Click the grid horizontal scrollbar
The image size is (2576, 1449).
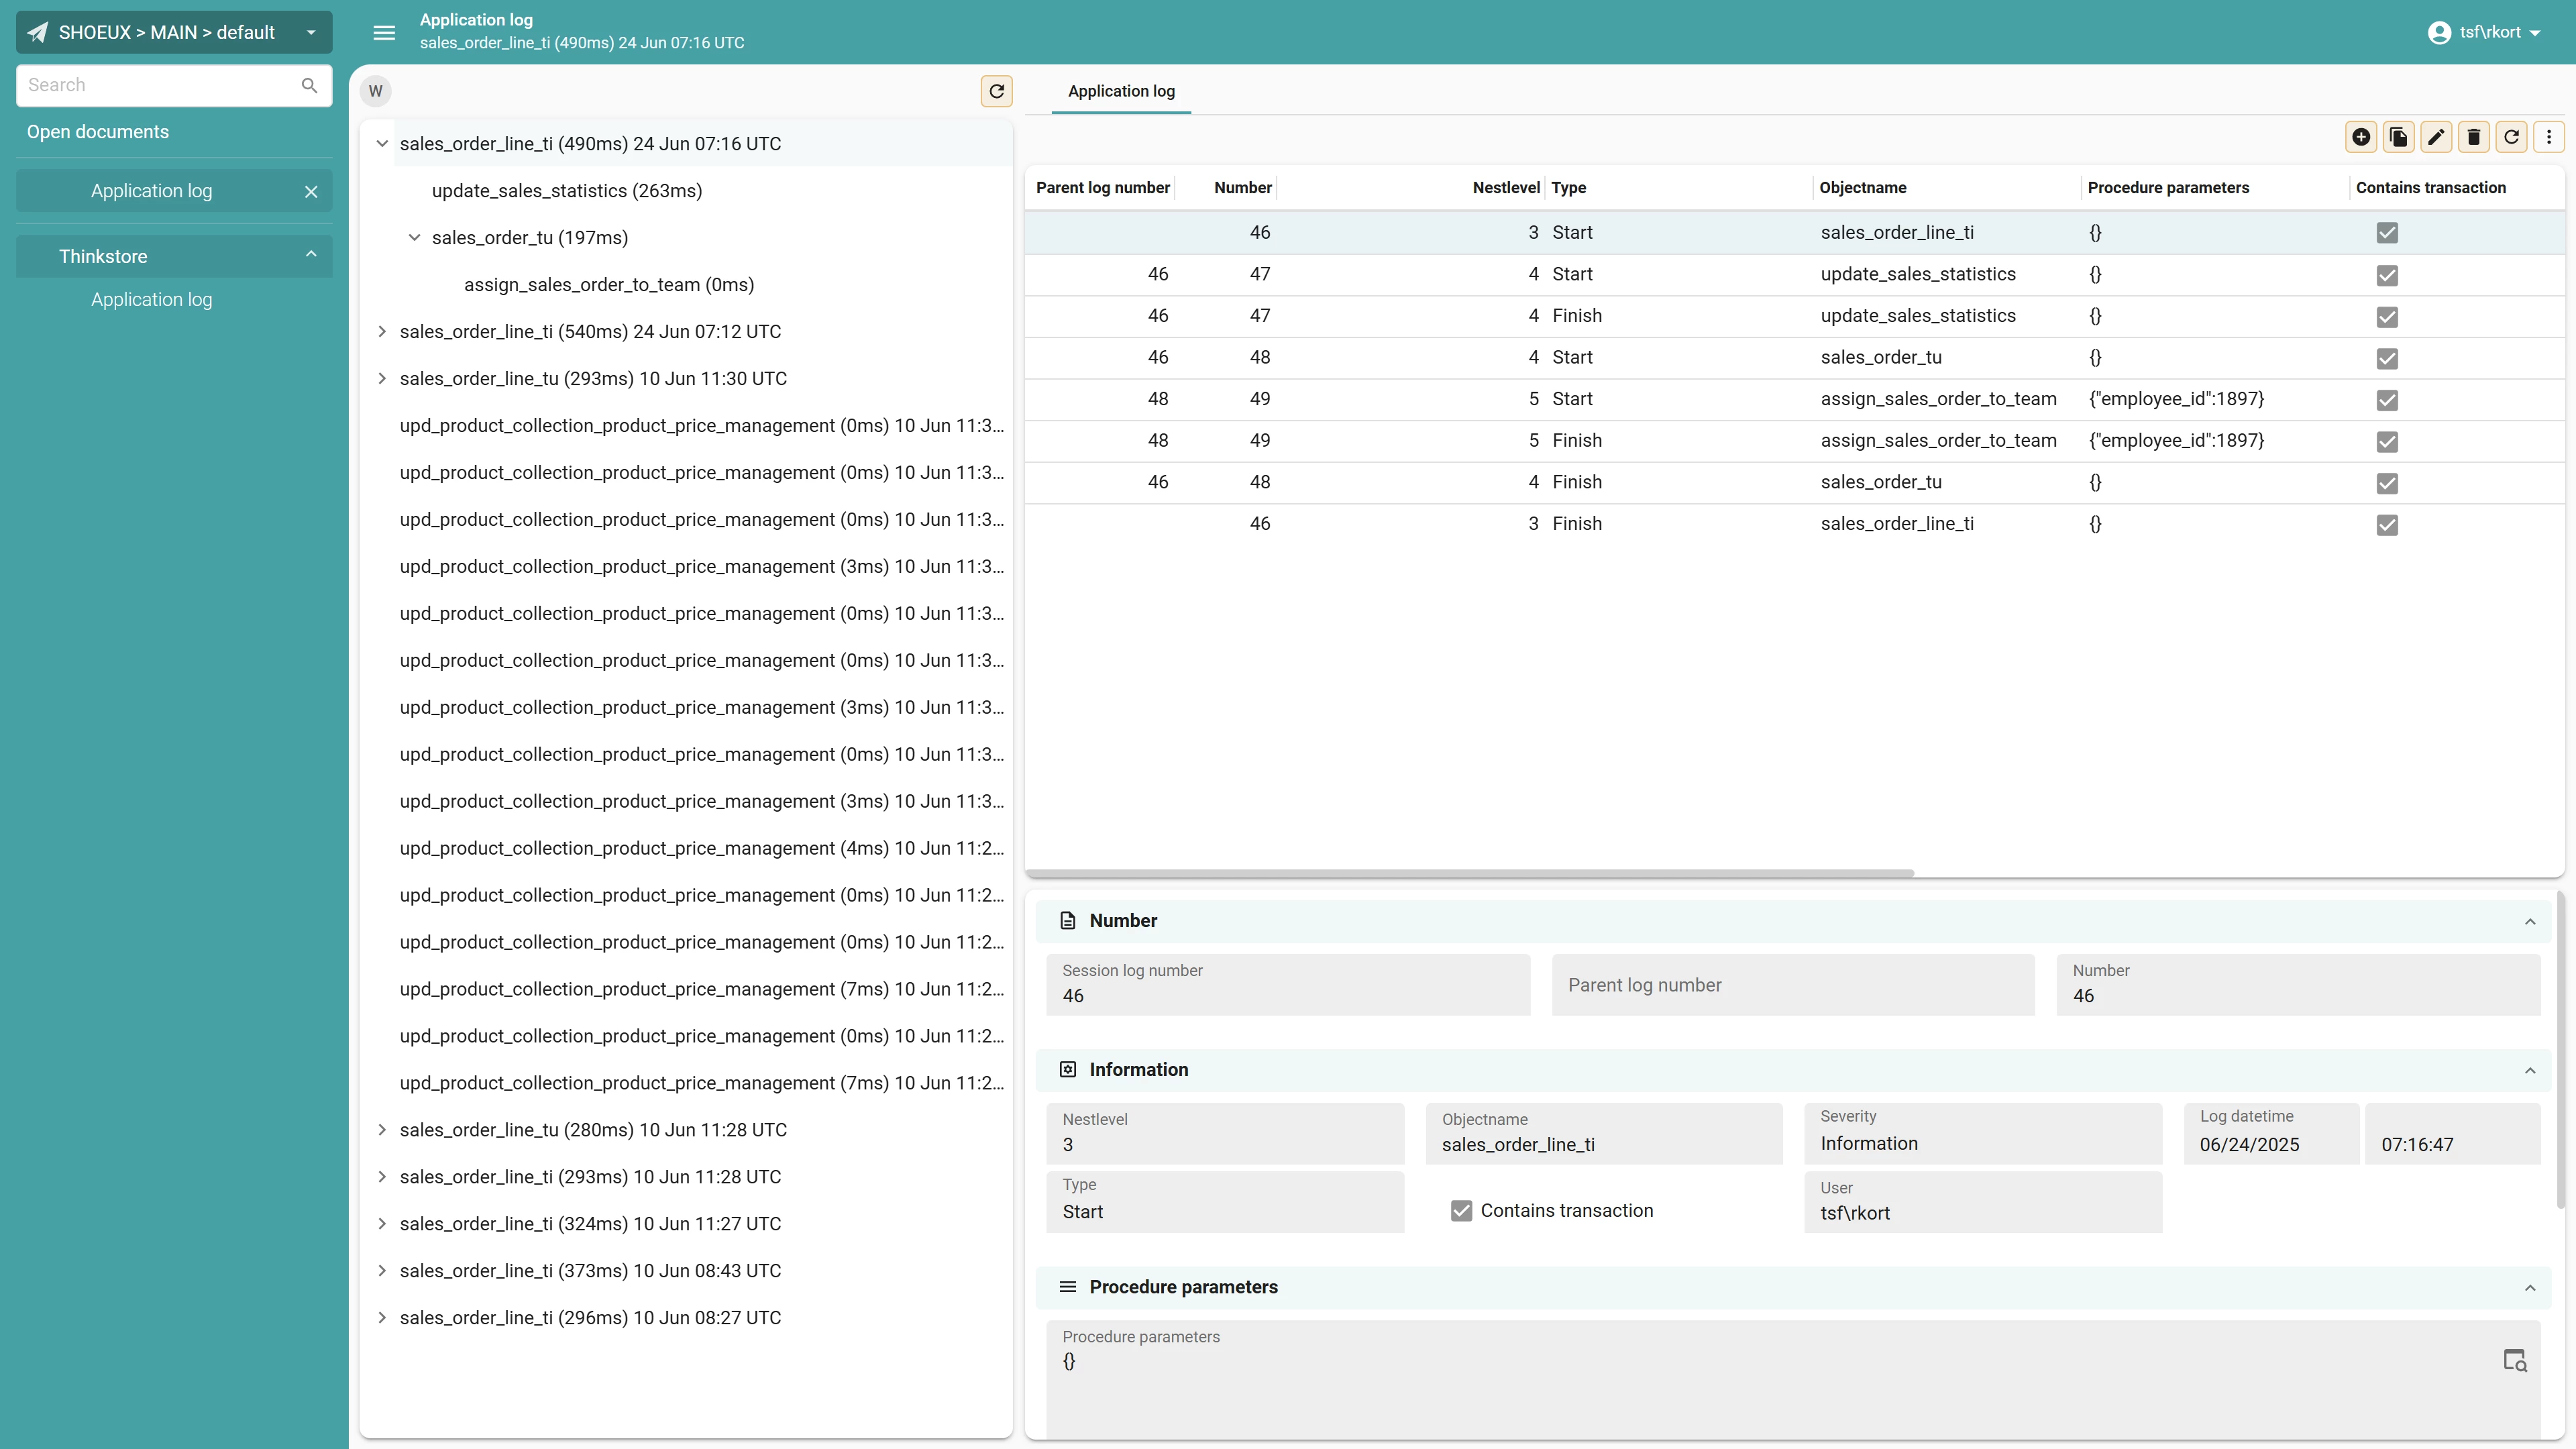point(1469,873)
